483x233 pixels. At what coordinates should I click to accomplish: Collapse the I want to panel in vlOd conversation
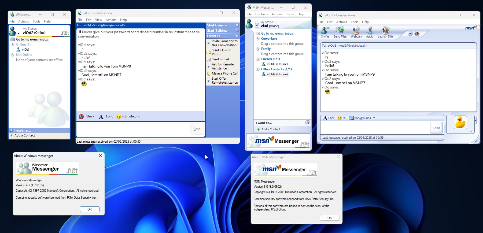click(x=237, y=36)
